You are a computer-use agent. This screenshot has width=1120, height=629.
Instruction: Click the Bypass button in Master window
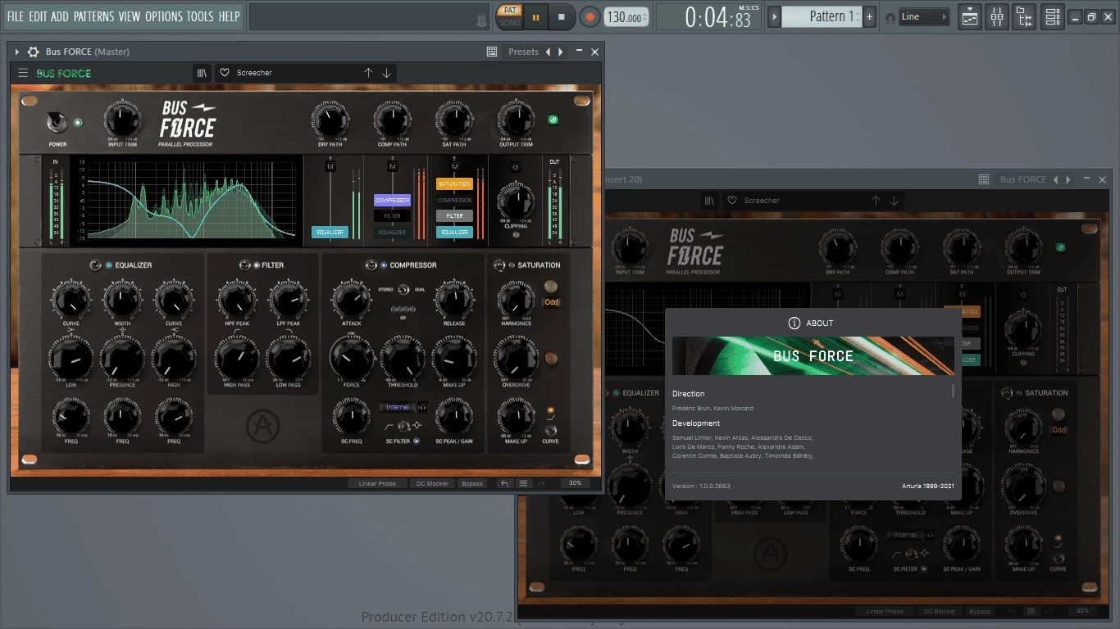tap(472, 483)
